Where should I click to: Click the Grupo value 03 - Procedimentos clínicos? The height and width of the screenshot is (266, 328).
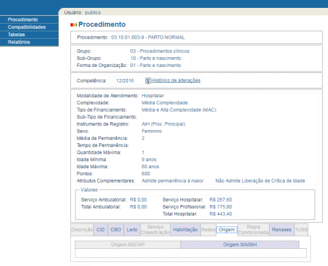pos(160,51)
